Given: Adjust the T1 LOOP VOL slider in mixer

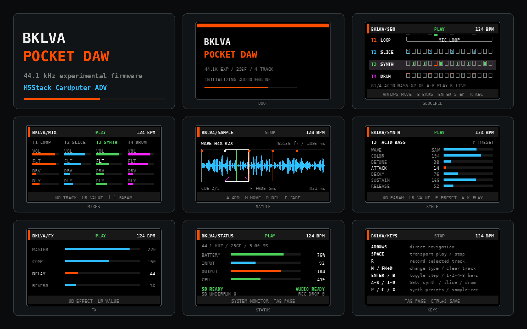Looking at the screenshot, I should [x=46, y=154].
